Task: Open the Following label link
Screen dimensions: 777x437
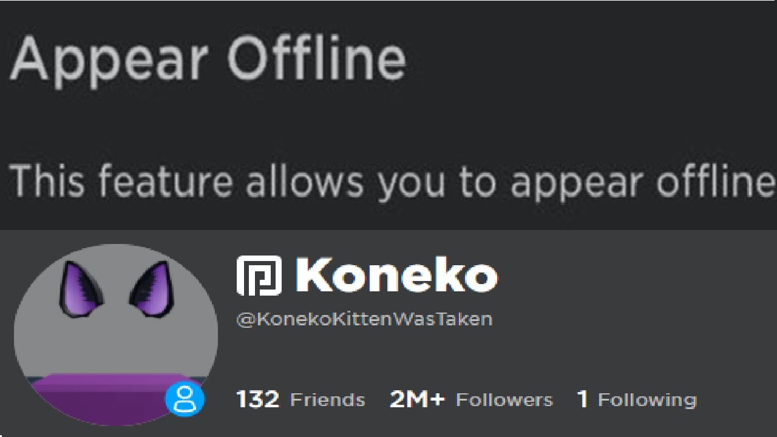Action: pyautogui.click(x=647, y=401)
